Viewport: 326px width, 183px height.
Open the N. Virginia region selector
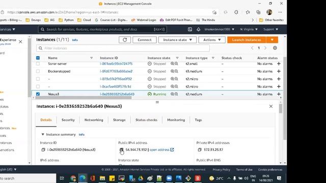pyautogui.click(x=249, y=29)
